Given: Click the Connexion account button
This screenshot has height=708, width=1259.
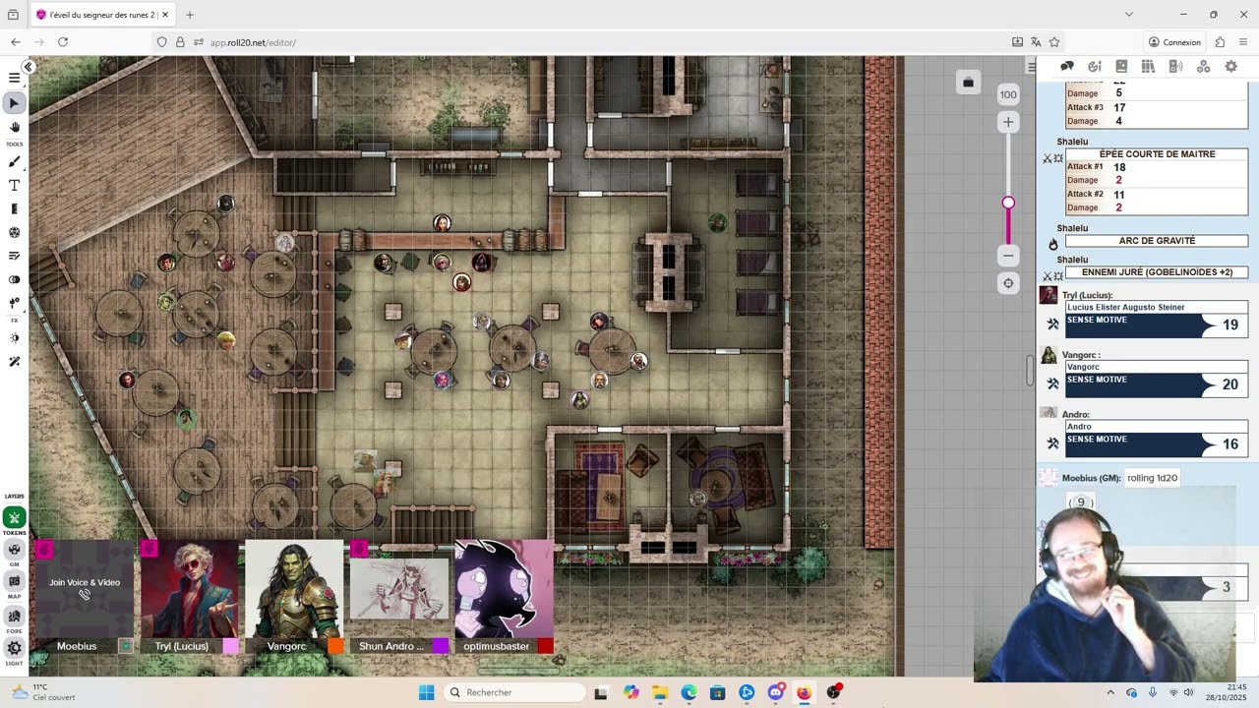Looking at the screenshot, I should coord(1174,42).
